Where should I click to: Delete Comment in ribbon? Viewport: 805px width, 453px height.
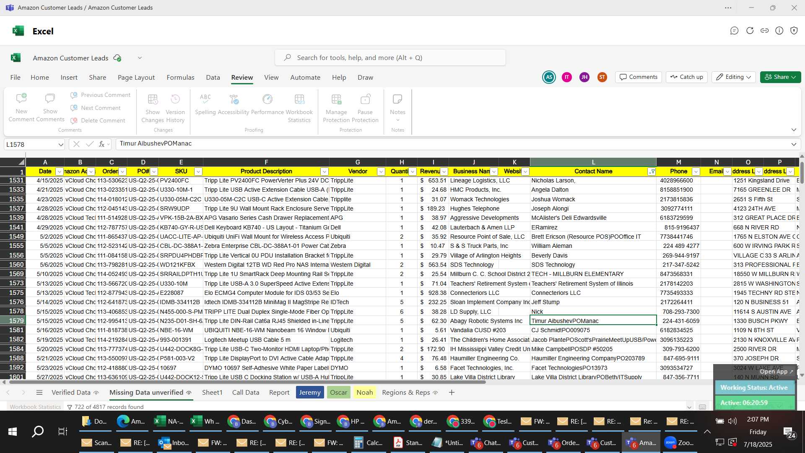(98, 120)
